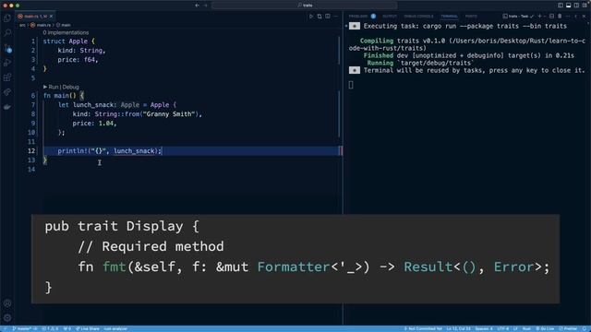Screen dimensions: 591x332
Task: Toggle the secondary side bar layout
Action: pos(576,6)
